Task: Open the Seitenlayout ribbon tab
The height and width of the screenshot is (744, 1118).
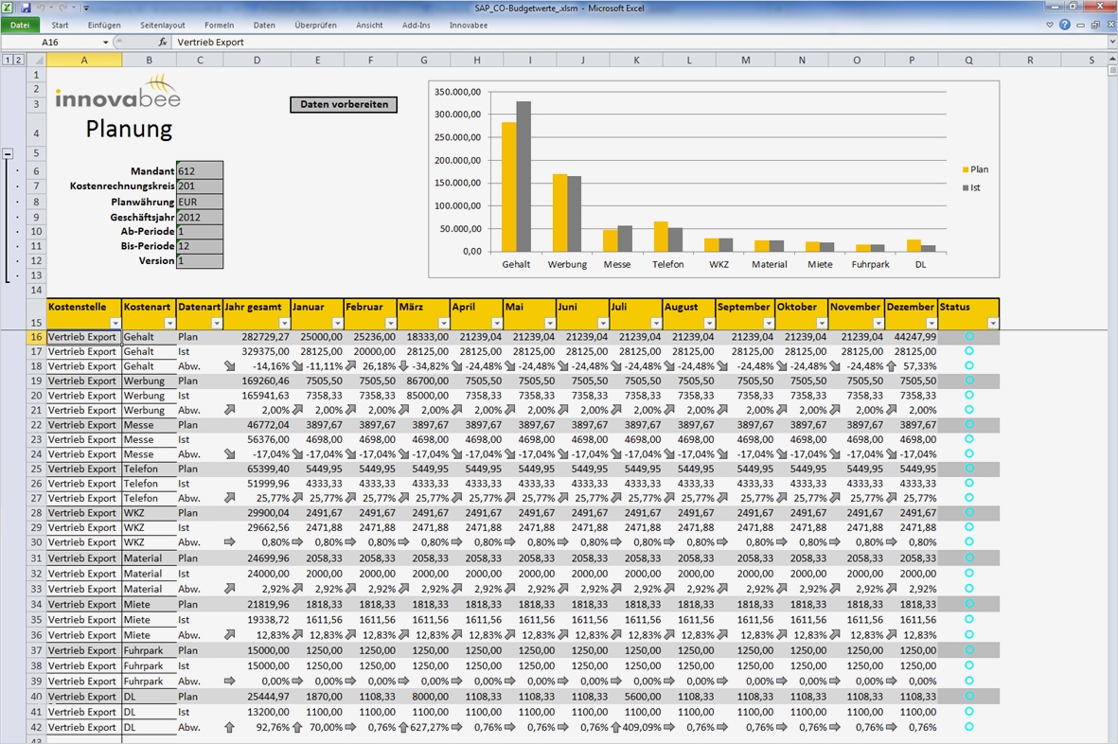Action: point(162,26)
